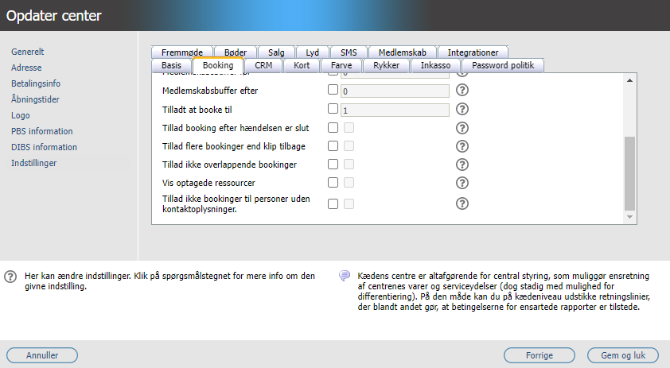Image resolution: width=670 pixels, height=368 pixels.
Task: Show help for Tillad flere bookinger end klip tilbage
Action: 462,146
